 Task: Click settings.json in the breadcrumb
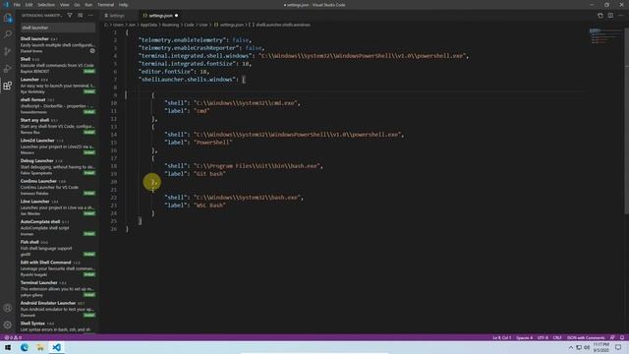click(232, 25)
